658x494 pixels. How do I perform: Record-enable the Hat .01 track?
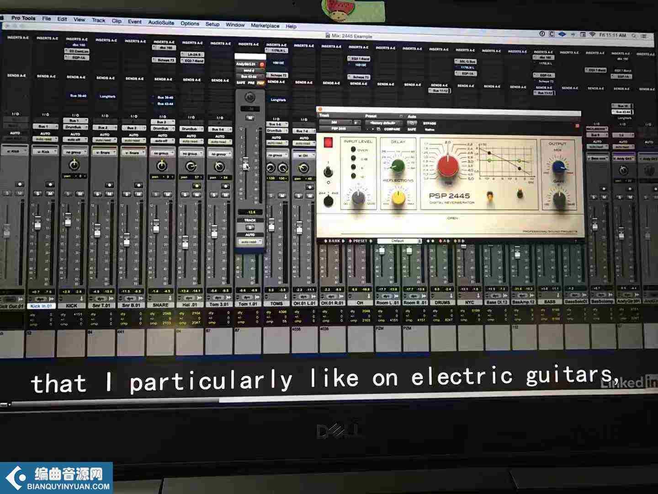197,186
